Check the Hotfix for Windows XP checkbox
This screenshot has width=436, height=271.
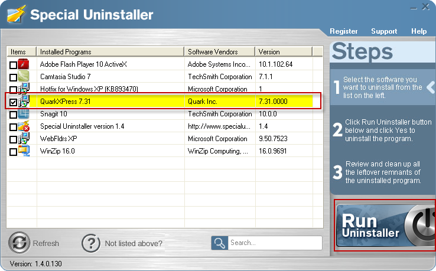[13, 90]
